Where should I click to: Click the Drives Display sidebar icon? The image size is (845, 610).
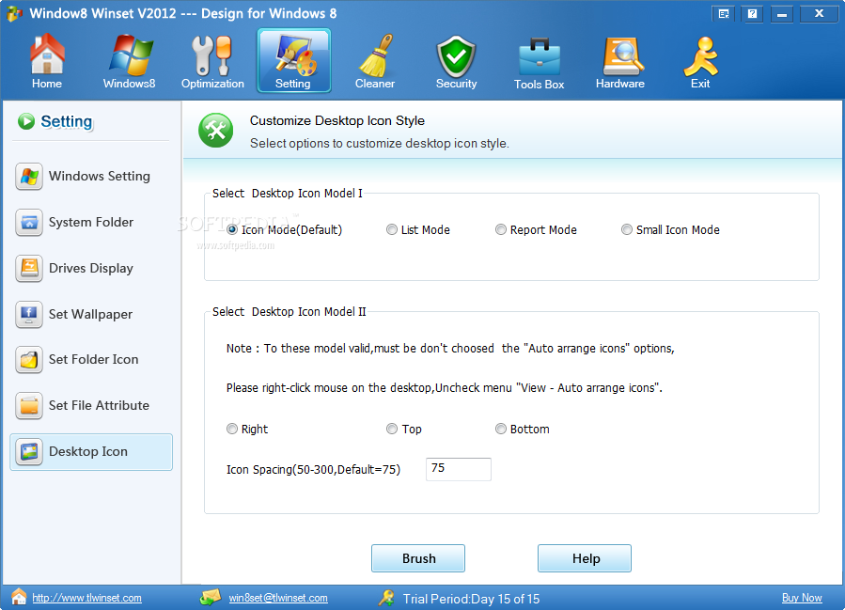(x=29, y=269)
